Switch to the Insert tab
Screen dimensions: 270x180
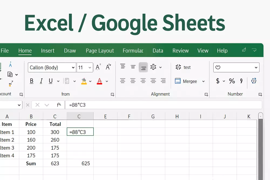click(x=48, y=50)
